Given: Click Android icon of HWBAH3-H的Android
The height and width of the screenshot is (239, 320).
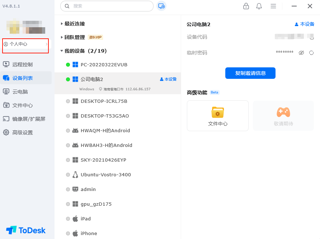Looking at the screenshot, I should [75, 145].
